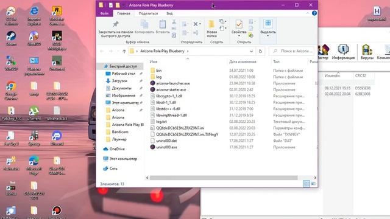Open Загрузки in navigation pane
This screenshot has width=390, height=219.
[x=119, y=81]
